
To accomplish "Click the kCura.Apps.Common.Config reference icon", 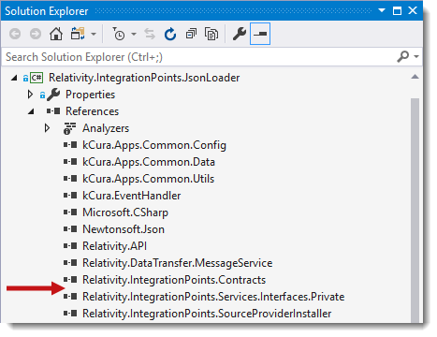I will click(x=70, y=145).
